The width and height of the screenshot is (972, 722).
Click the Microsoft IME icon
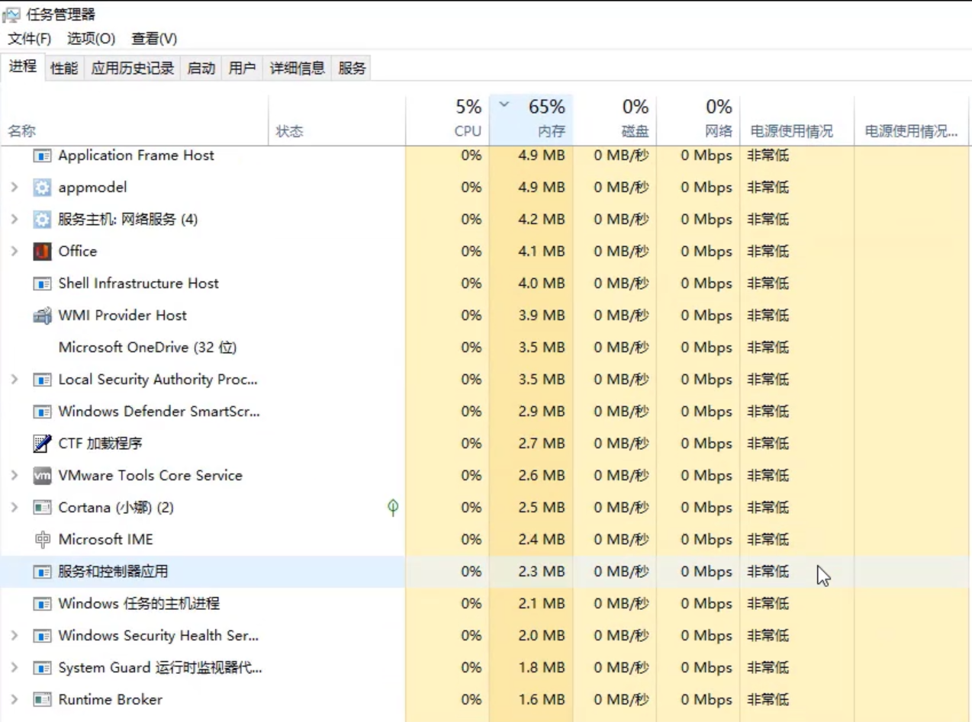coord(43,539)
